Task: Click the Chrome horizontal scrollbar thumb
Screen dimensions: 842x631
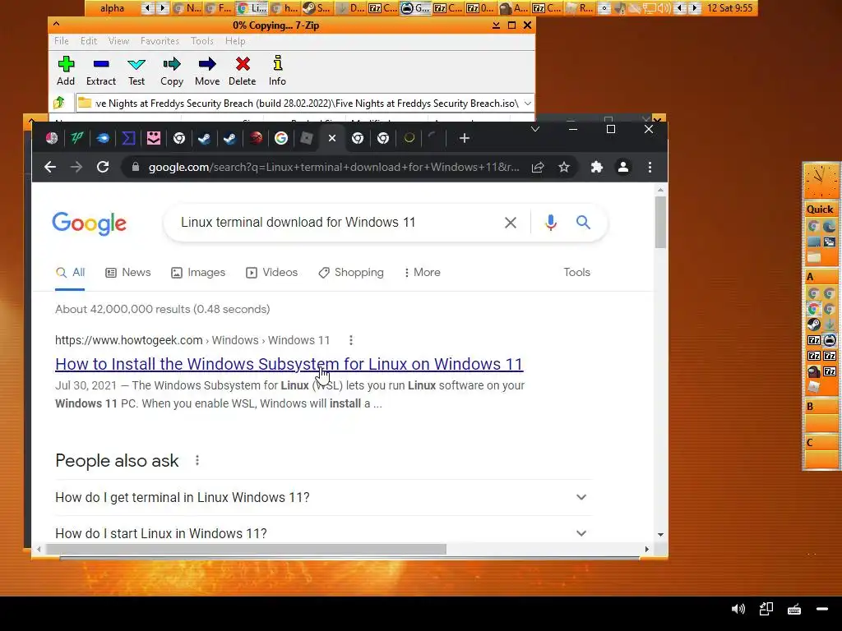Action: [245, 549]
